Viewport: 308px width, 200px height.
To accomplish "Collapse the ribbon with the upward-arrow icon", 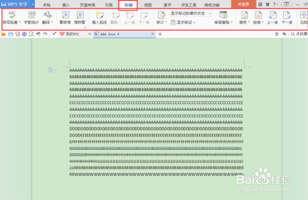I will [286, 4].
